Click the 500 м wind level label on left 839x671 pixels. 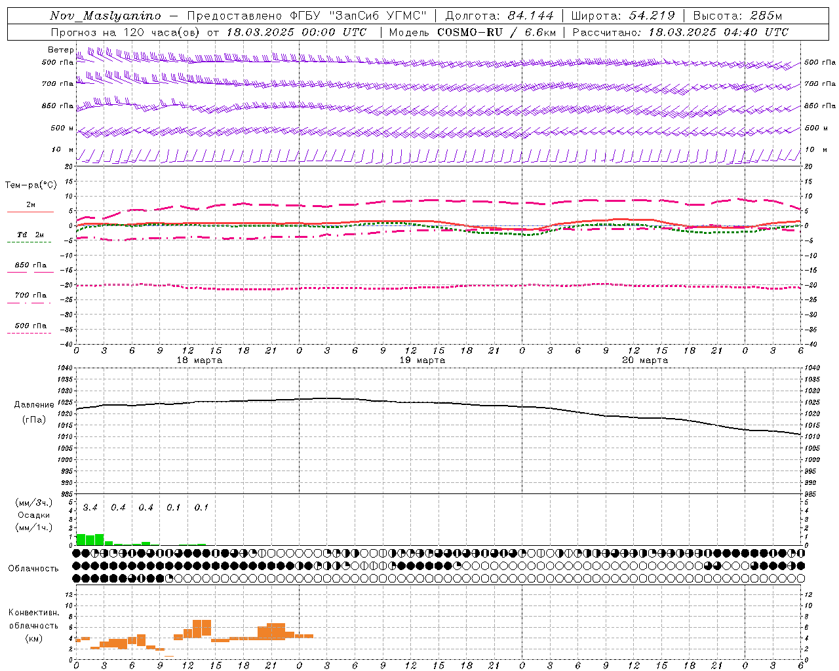point(62,128)
